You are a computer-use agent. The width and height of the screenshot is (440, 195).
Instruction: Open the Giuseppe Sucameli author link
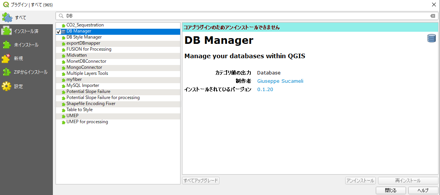280,81
